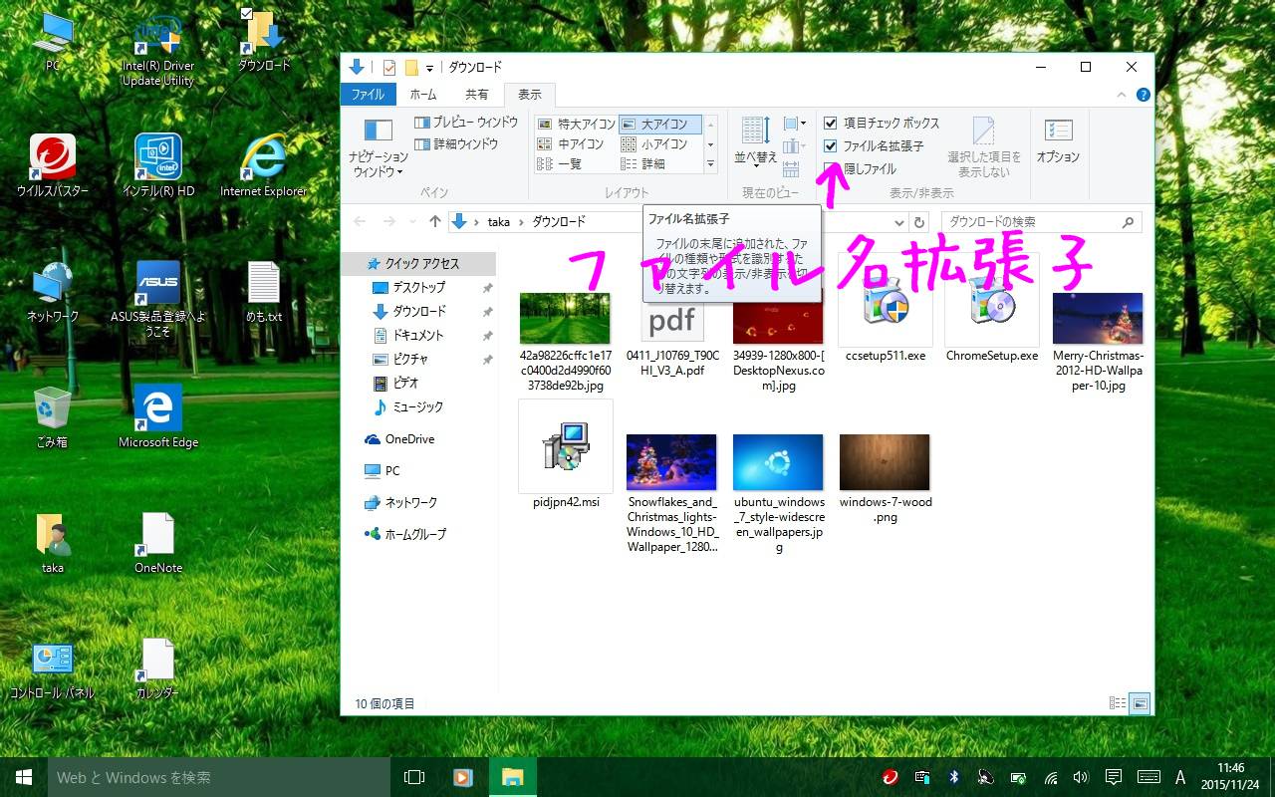Select the めも.txt file on the desktop
This screenshot has width=1275, height=797.
264,292
